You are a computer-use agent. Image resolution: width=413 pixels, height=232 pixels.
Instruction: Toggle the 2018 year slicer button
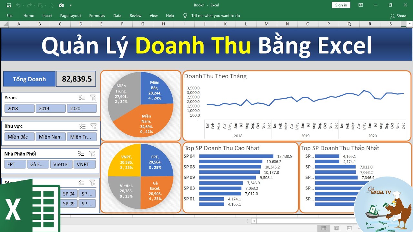(x=19, y=108)
